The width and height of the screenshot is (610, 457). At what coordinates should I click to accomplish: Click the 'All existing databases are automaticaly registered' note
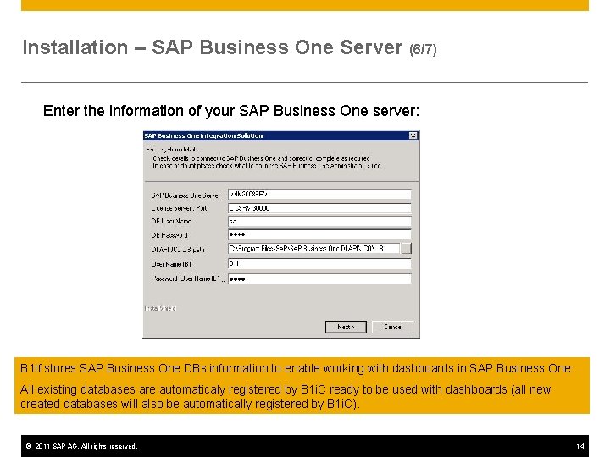coord(286,397)
